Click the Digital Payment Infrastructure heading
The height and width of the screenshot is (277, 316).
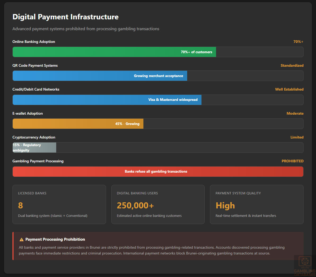pos(65,17)
